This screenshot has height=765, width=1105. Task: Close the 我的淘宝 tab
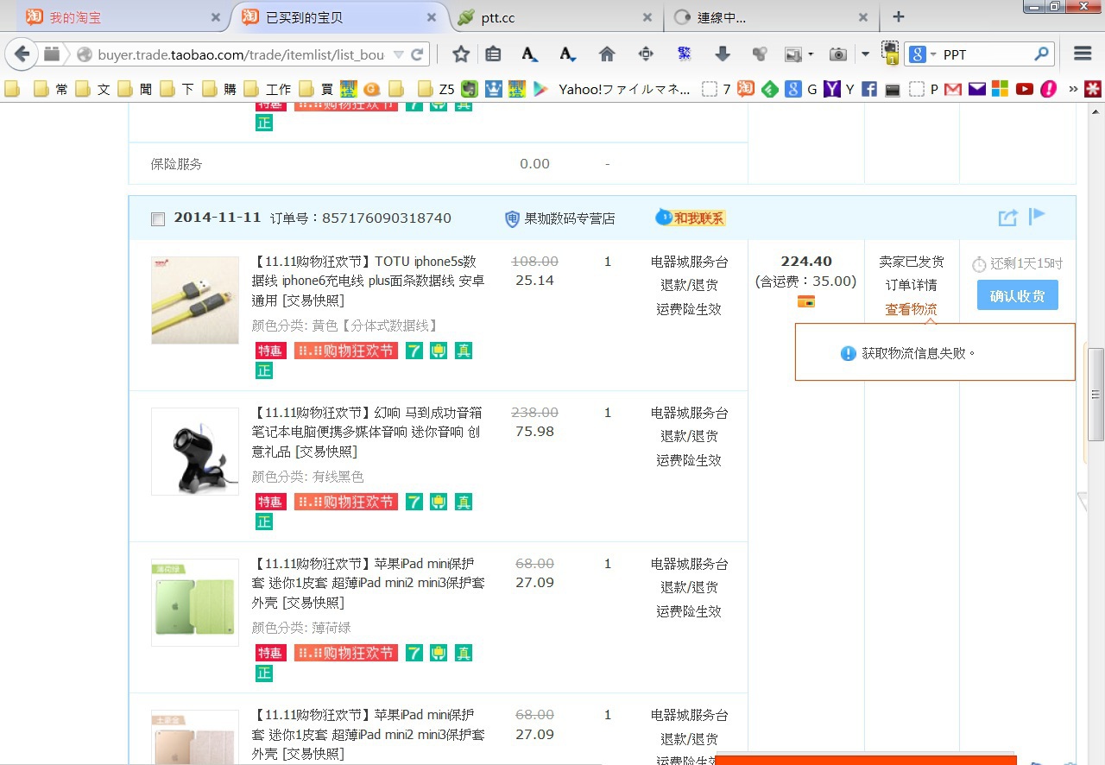coord(216,17)
